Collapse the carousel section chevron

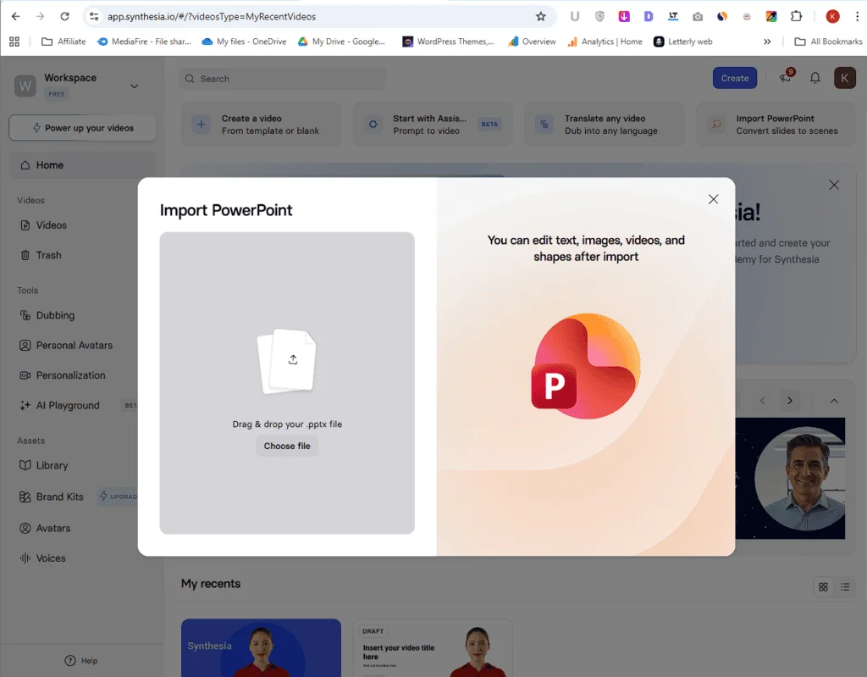click(x=834, y=400)
